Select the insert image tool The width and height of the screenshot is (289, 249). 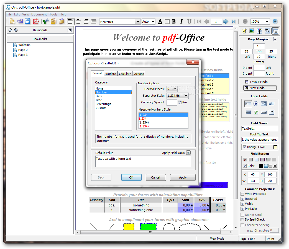tap(252, 31)
